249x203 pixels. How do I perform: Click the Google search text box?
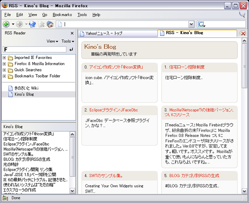(x=225, y=24)
